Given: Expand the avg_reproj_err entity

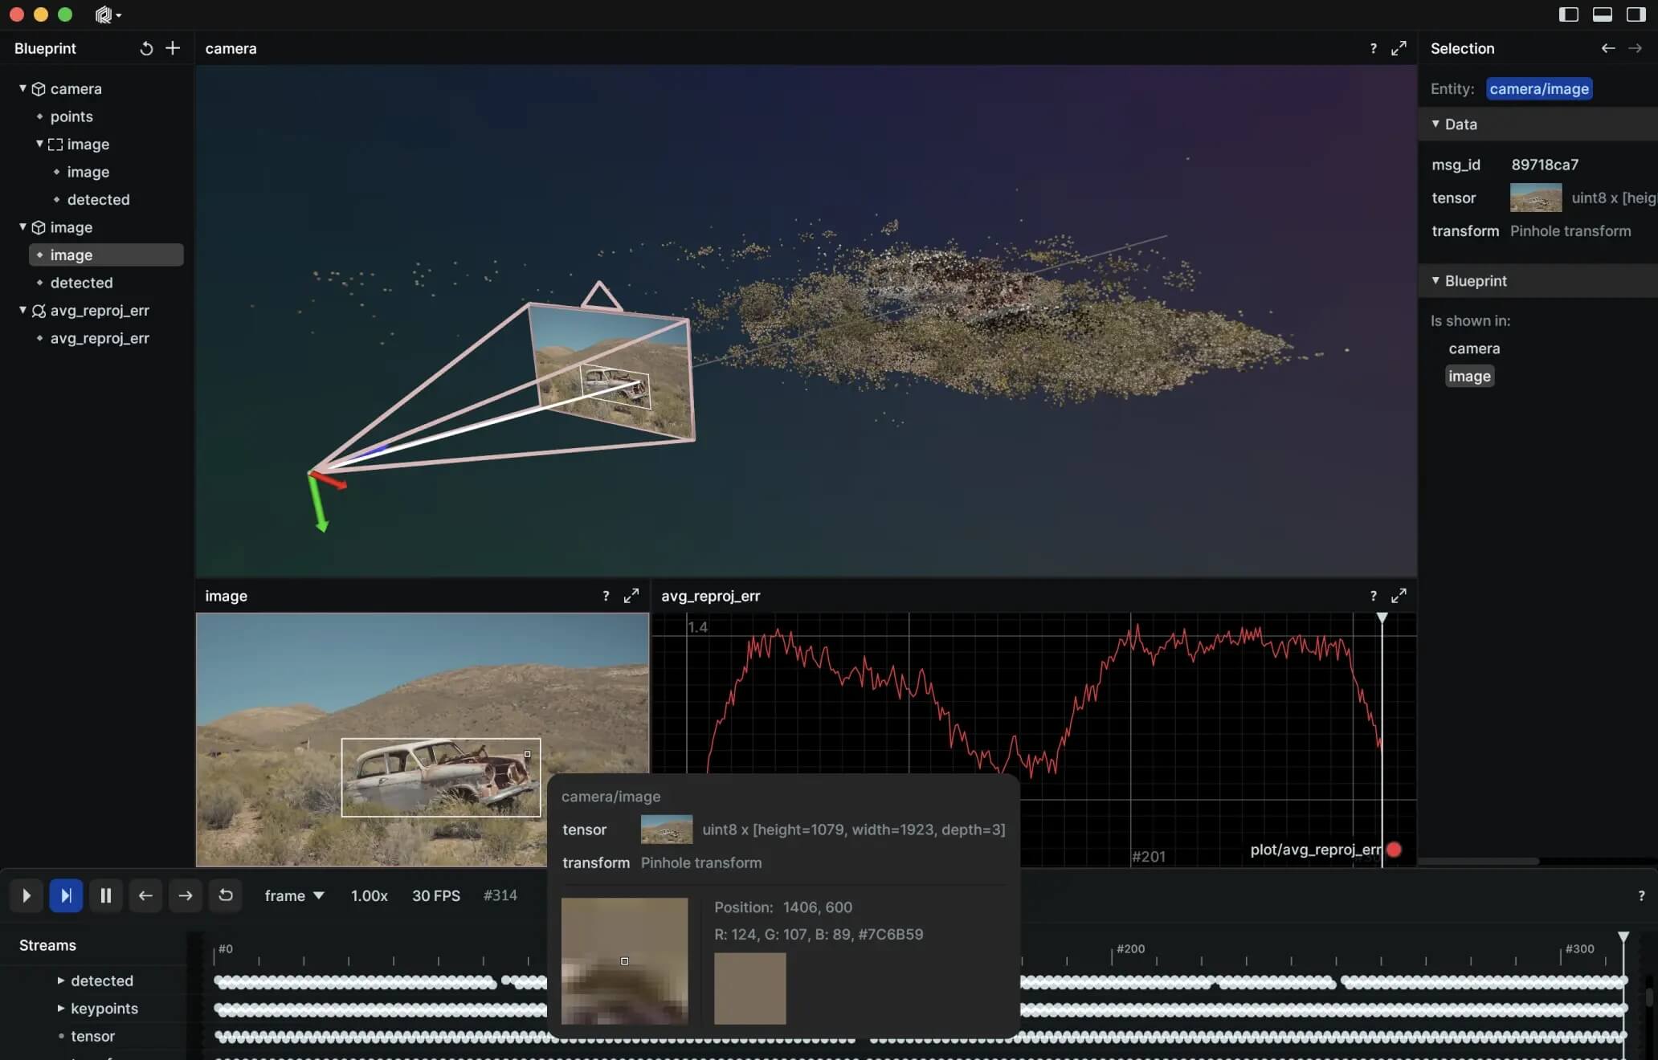Looking at the screenshot, I should point(22,311).
